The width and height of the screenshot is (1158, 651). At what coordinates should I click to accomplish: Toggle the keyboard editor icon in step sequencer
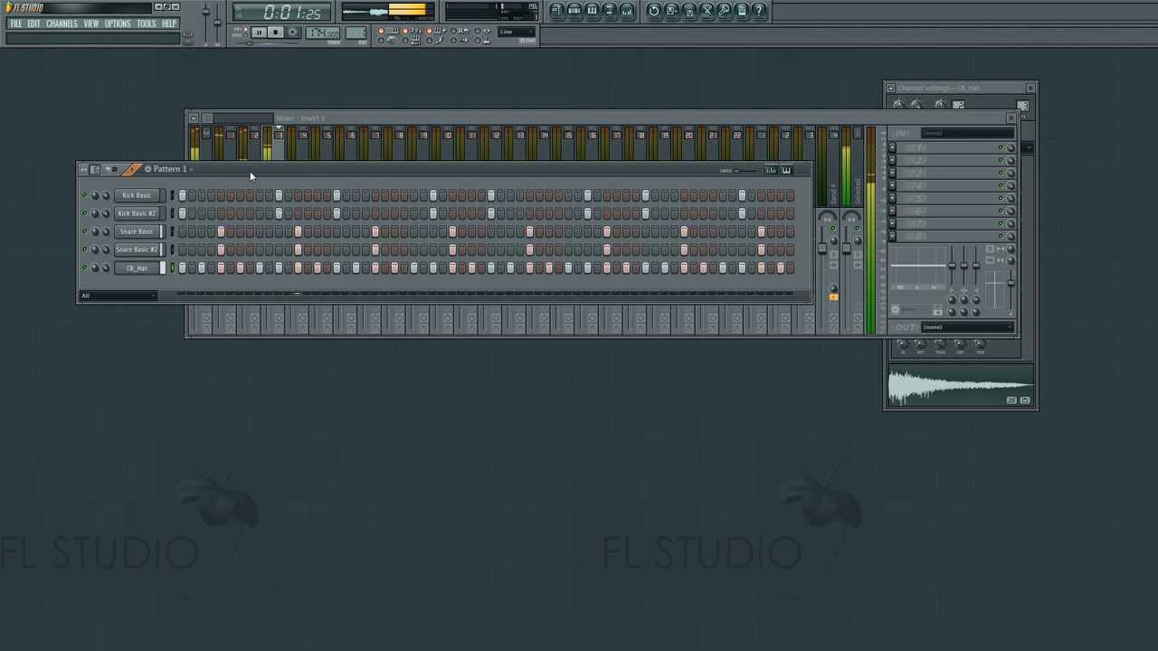(786, 170)
